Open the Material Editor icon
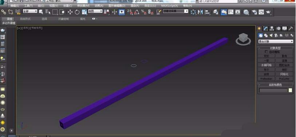296x137 pixels. coord(246,12)
